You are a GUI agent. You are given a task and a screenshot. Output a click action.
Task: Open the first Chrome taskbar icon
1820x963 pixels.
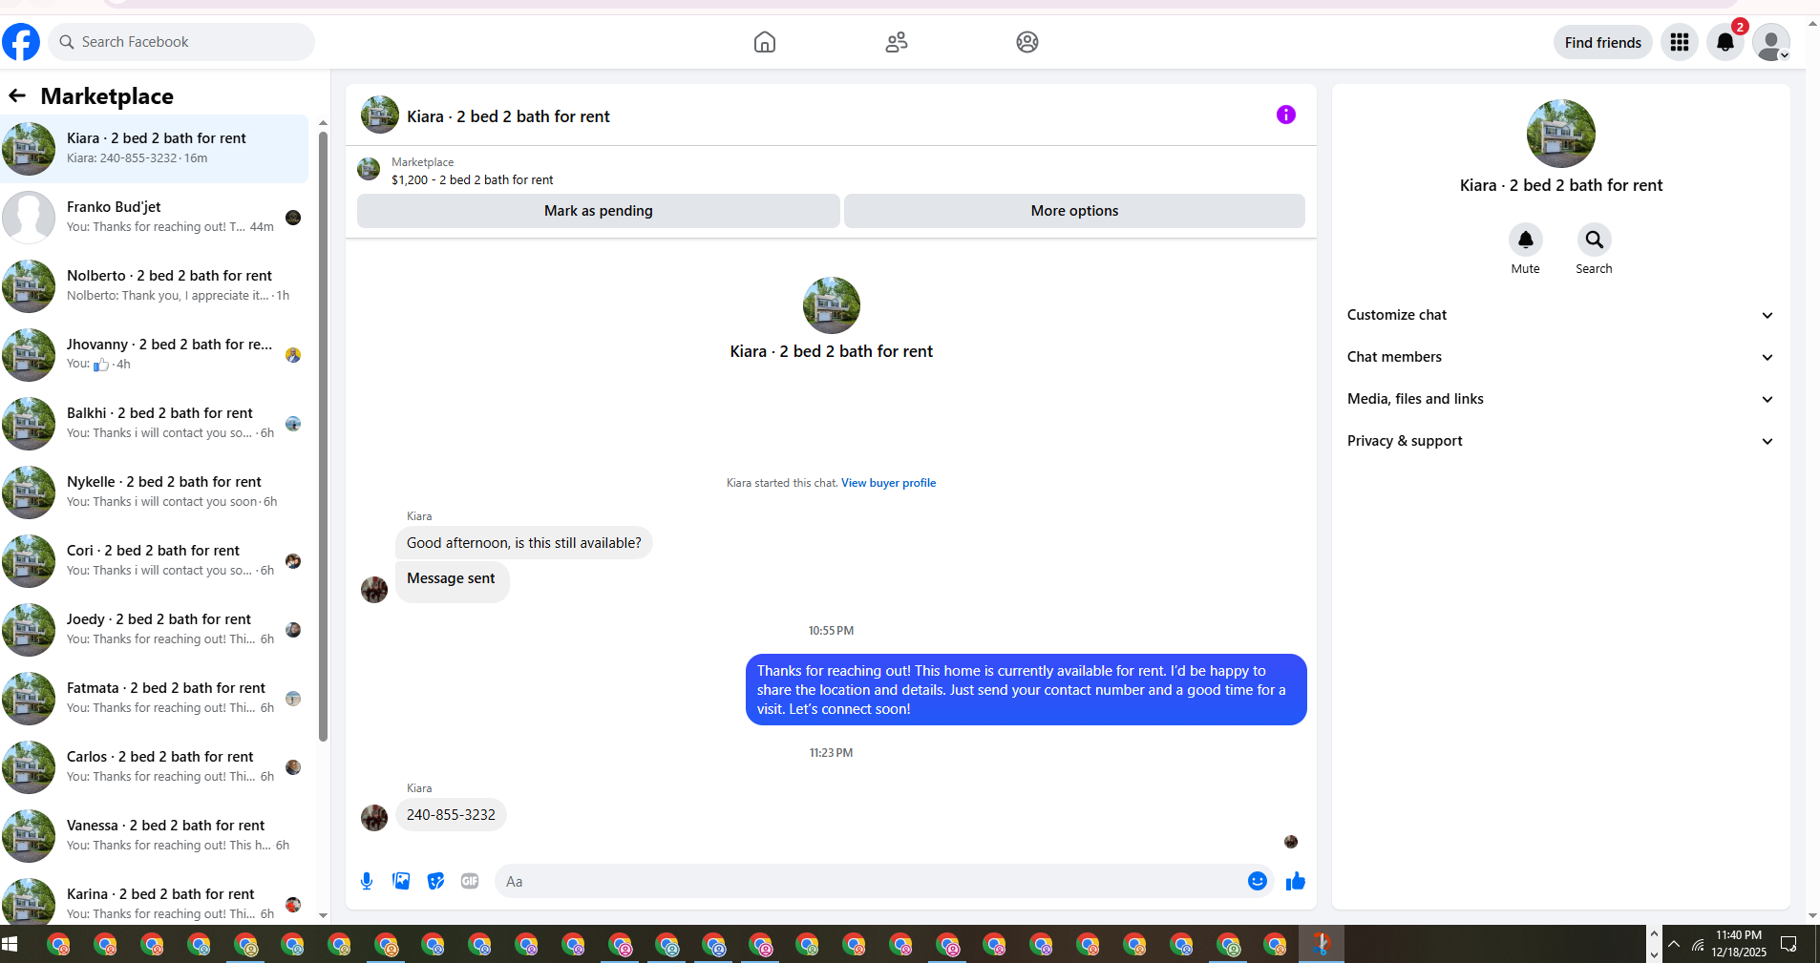[59, 945]
